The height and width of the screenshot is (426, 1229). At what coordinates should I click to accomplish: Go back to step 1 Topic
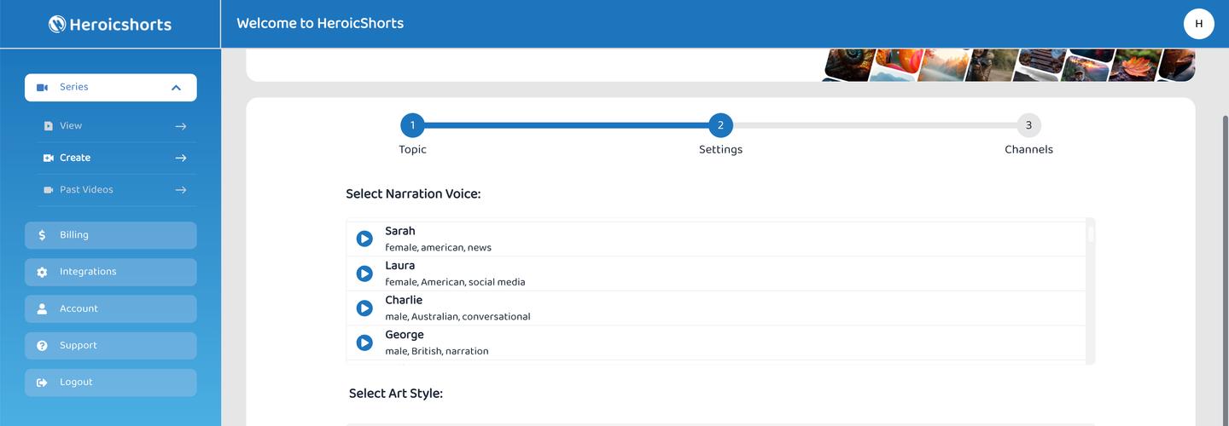pos(412,126)
